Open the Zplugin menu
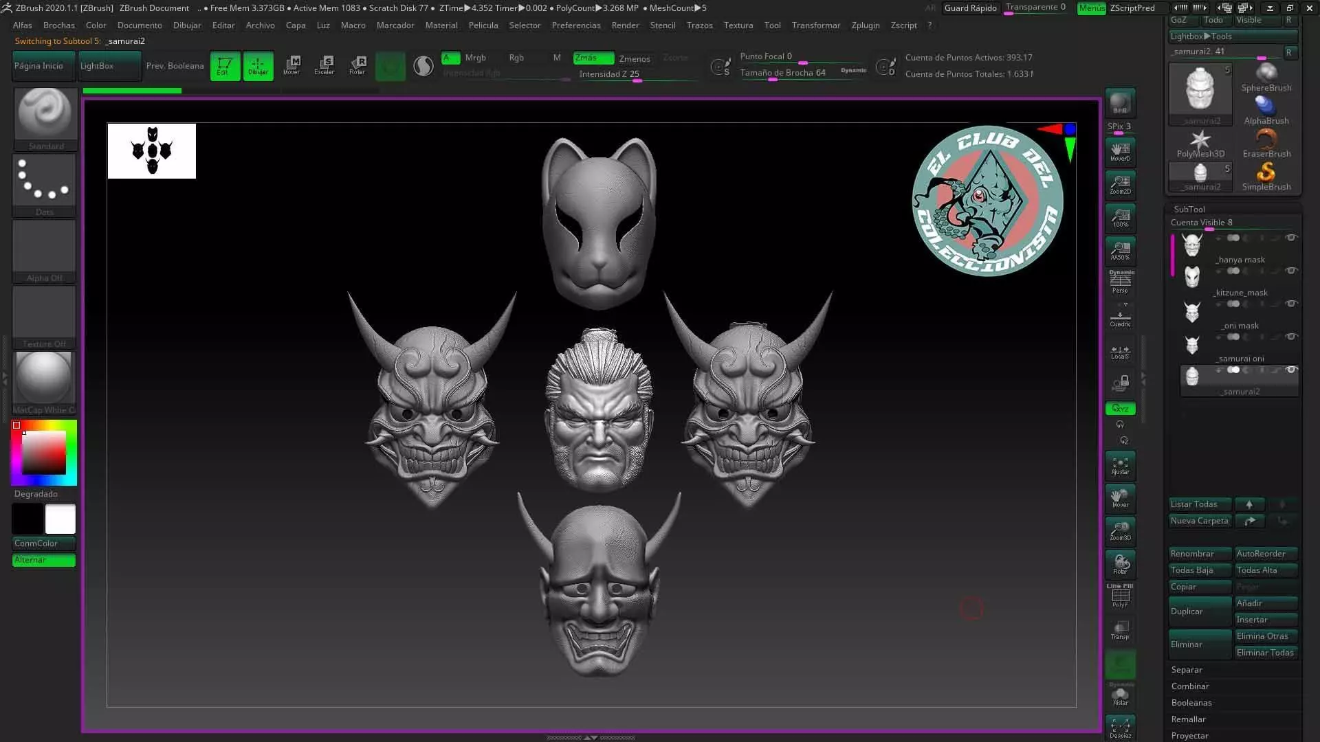The image size is (1320, 742). [865, 25]
